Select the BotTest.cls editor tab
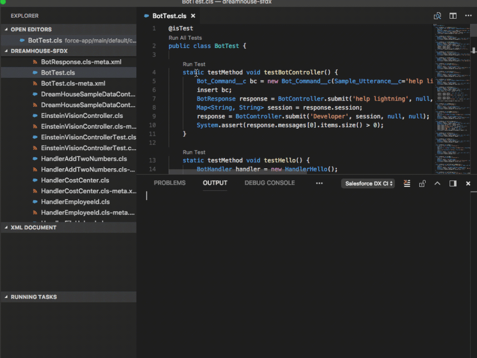The image size is (477, 358). [x=169, y=16]
